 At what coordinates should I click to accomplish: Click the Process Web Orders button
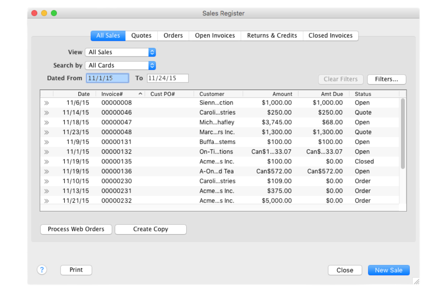coord(76,229)
